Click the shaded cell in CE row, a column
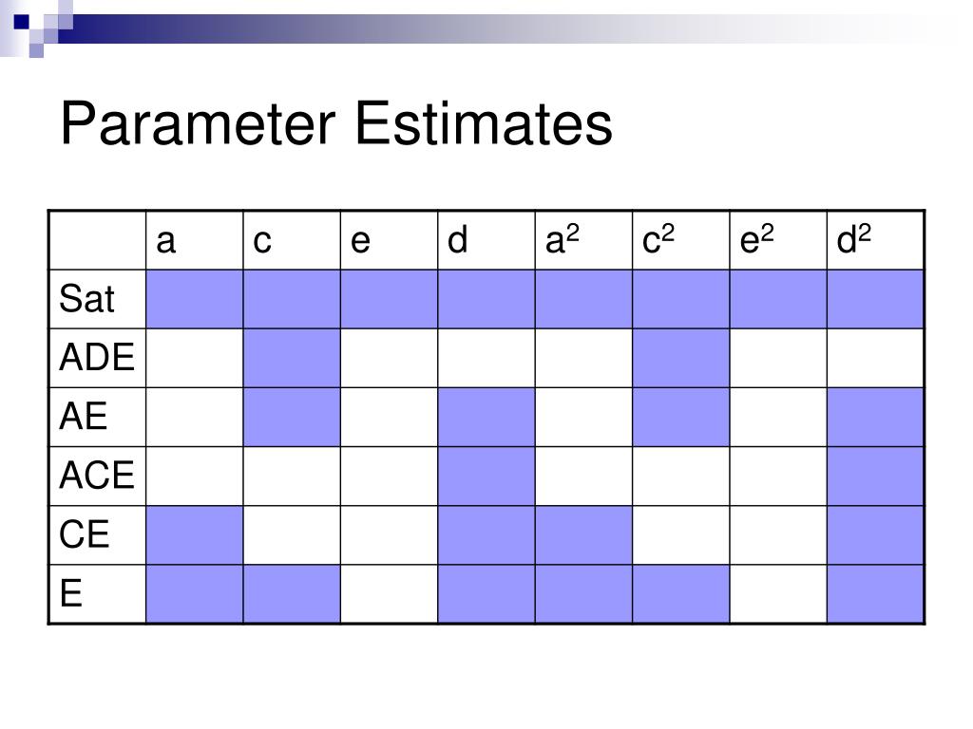973x729 pixels. (194, 535)
